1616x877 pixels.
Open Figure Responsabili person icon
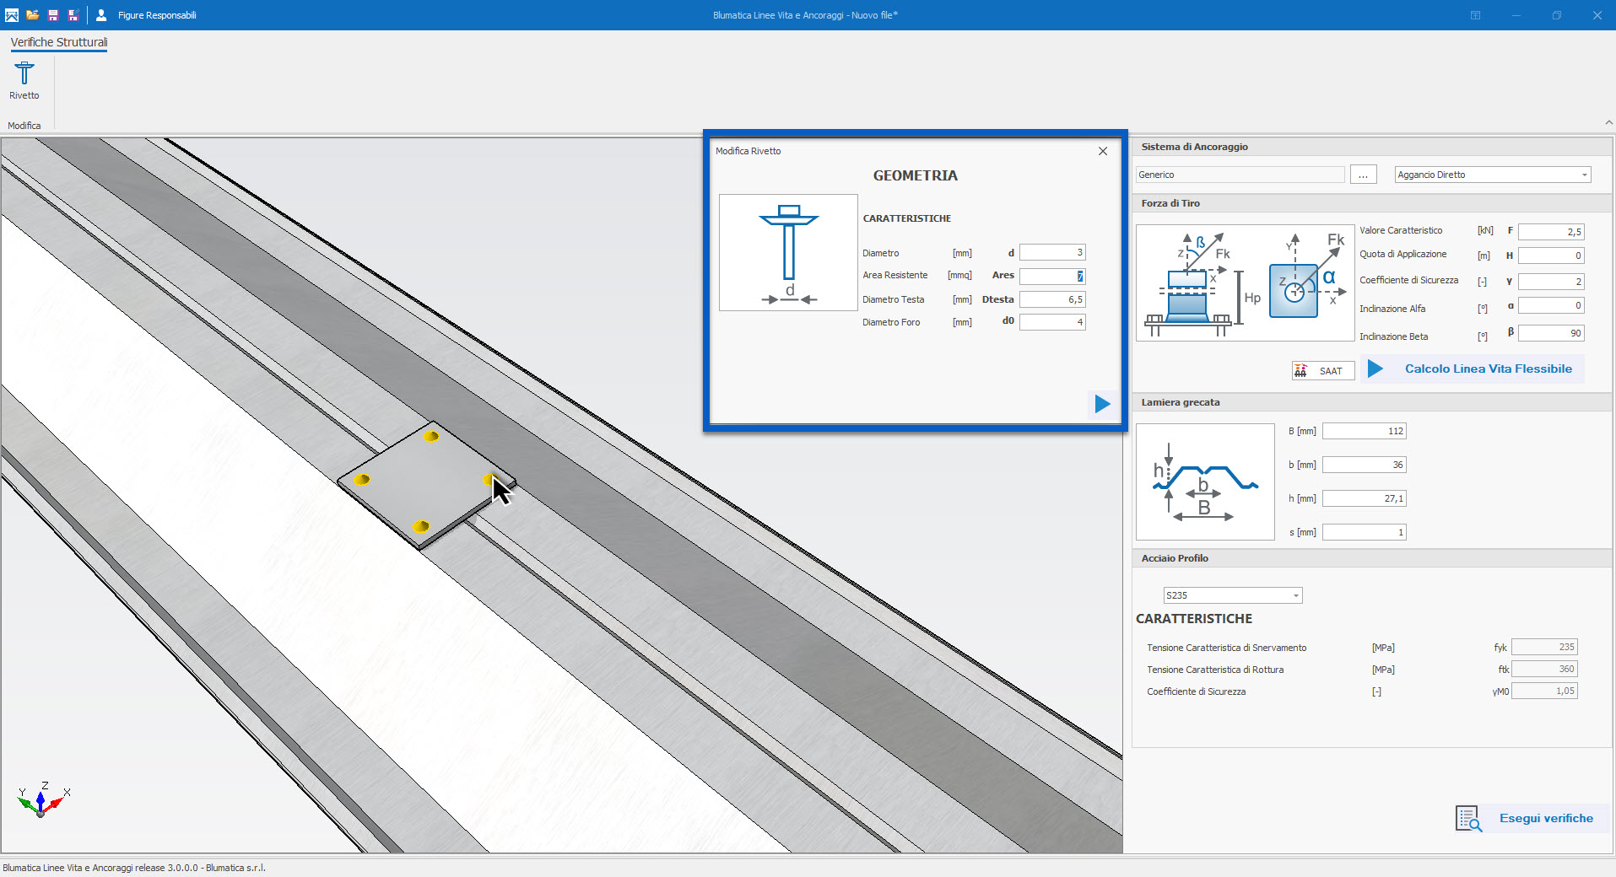click(x=101, y=15)
